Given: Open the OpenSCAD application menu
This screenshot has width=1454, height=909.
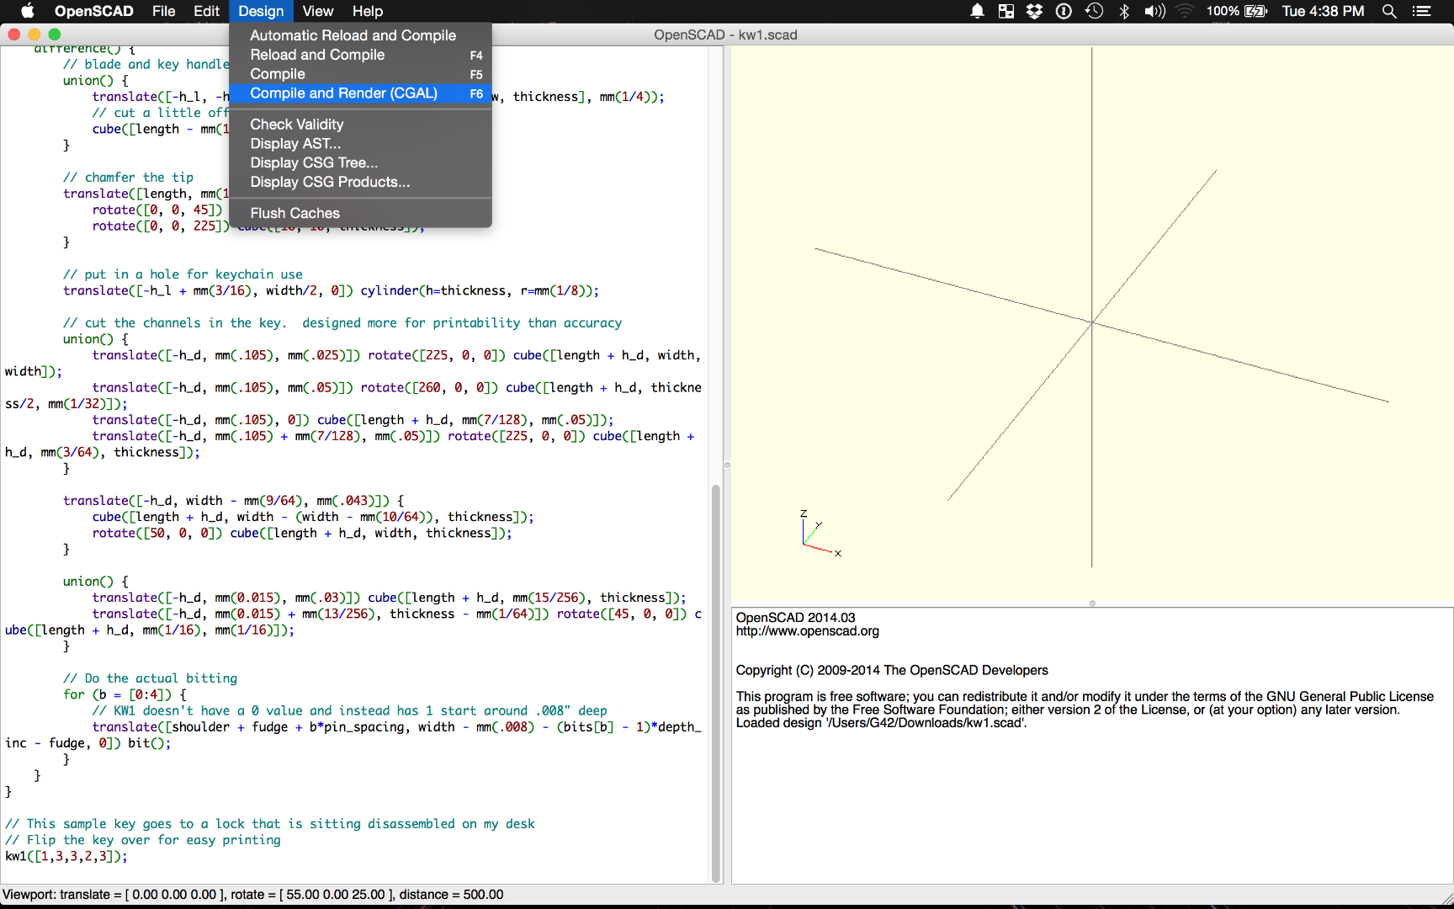Looking at the screenshot, I should click(x=93, y=11).
